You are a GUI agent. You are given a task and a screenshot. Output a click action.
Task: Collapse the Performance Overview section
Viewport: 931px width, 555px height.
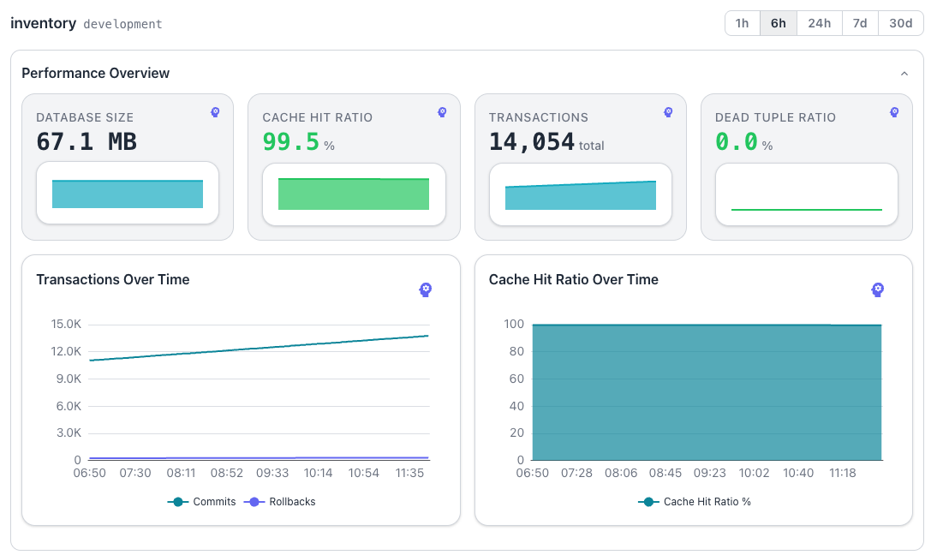[x=904, y=74]
